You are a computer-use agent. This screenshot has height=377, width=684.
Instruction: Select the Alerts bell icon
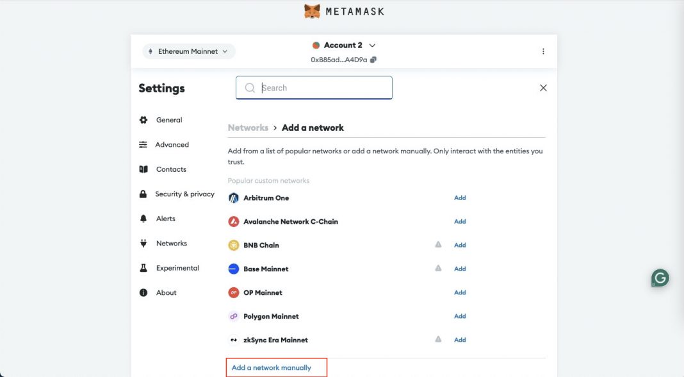[143, 218]
